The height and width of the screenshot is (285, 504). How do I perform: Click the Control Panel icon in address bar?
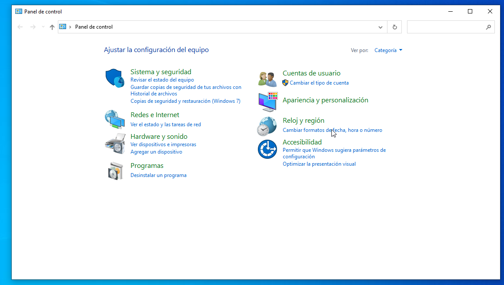[63, 27]
